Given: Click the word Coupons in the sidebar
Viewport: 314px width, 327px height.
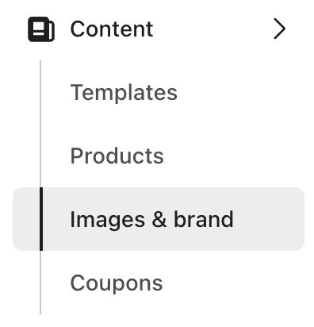Looking at the screenshot, I should coord(117,283).
